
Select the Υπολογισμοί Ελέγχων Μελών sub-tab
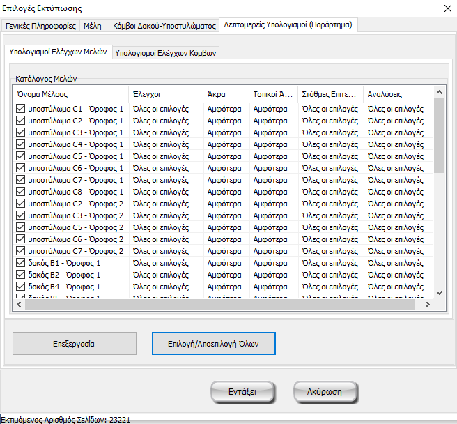coord(58,52)
